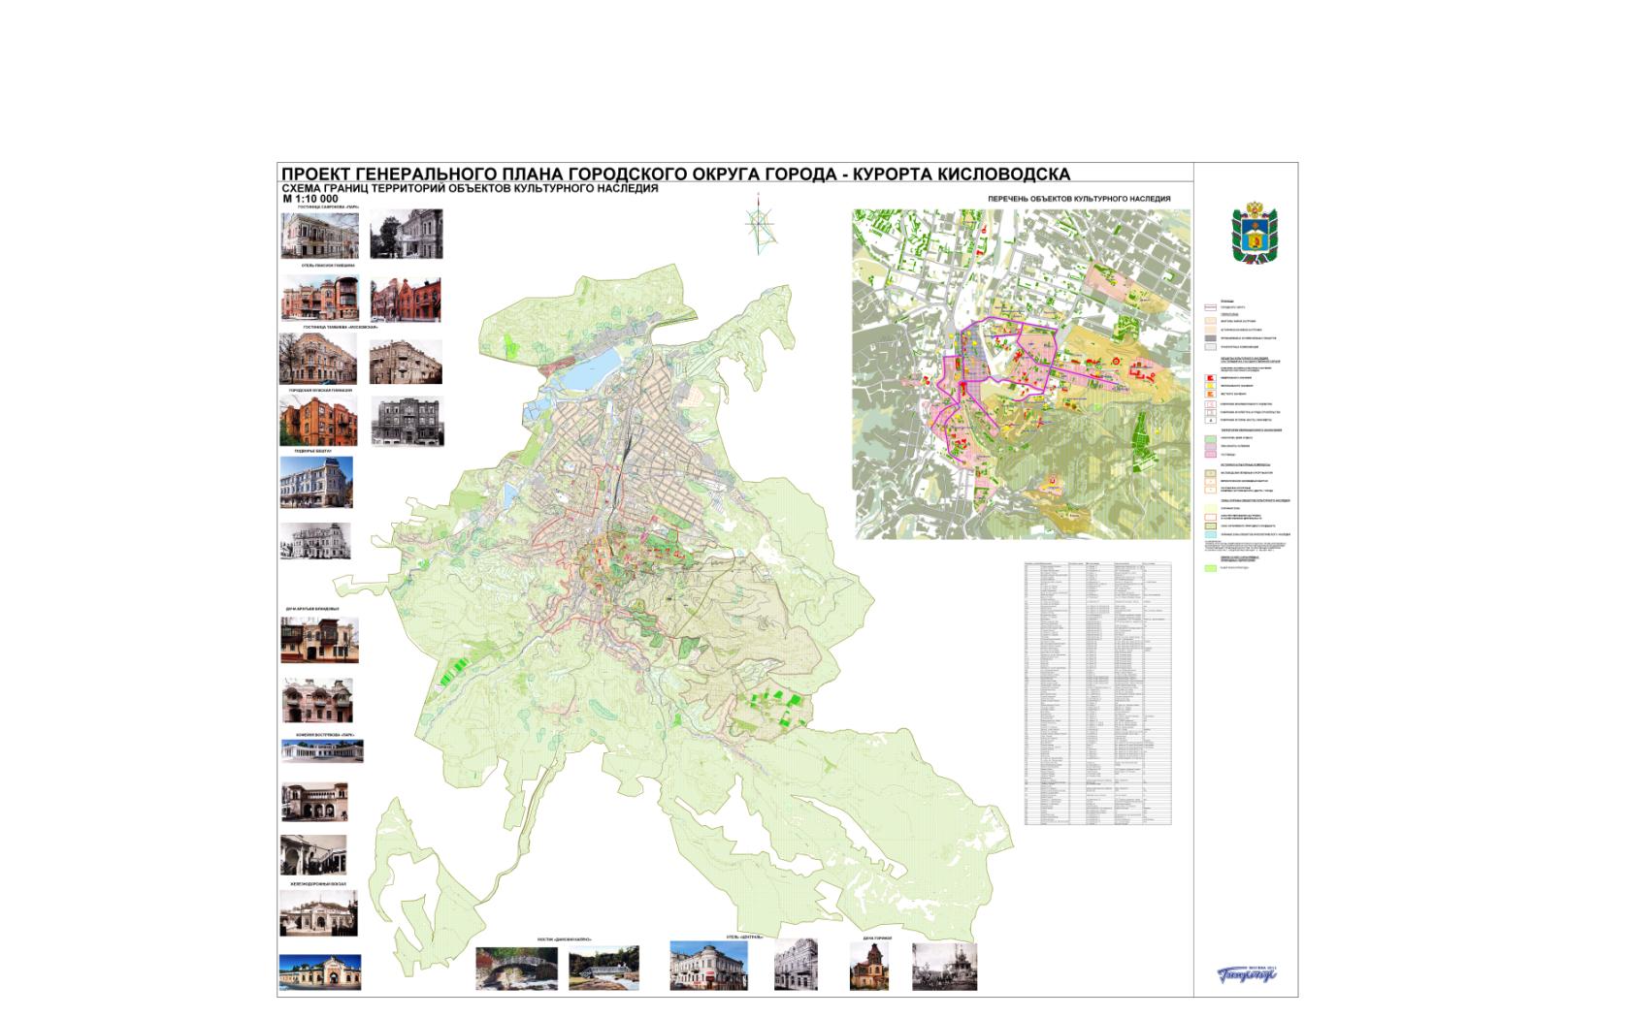Click the heritage objects list table

click(x=1097, y=693)
